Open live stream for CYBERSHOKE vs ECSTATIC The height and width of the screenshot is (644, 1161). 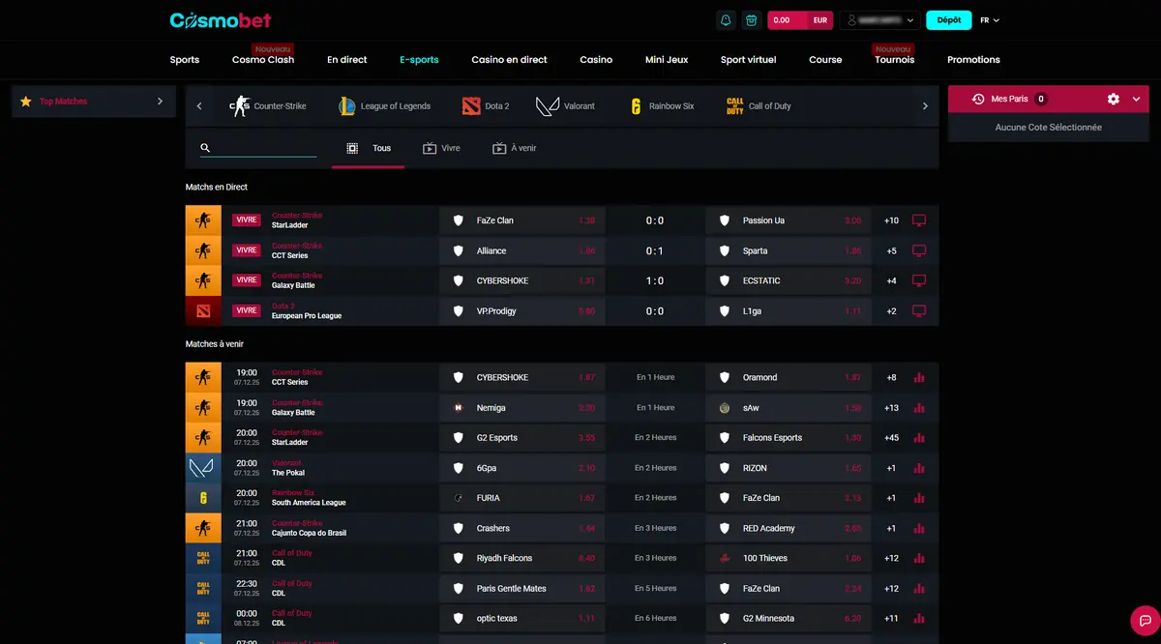[x=919, y=280]
